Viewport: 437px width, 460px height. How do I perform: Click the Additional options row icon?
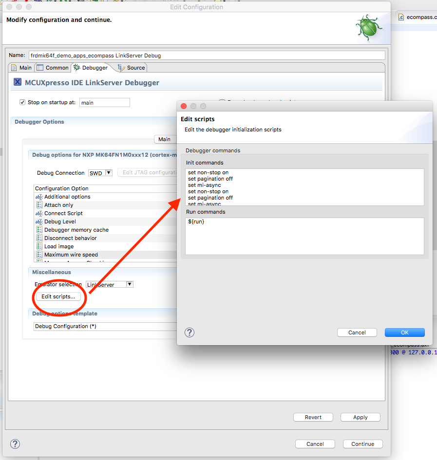(x=39, y=197)
